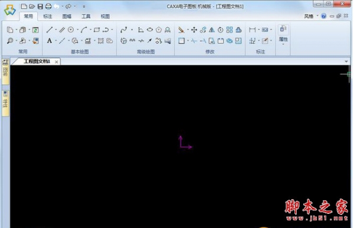Select the Line drawing tool

click(50, 30)
